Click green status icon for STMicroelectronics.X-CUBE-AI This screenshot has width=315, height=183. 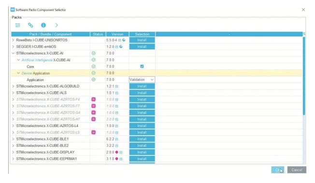(93, 53)
